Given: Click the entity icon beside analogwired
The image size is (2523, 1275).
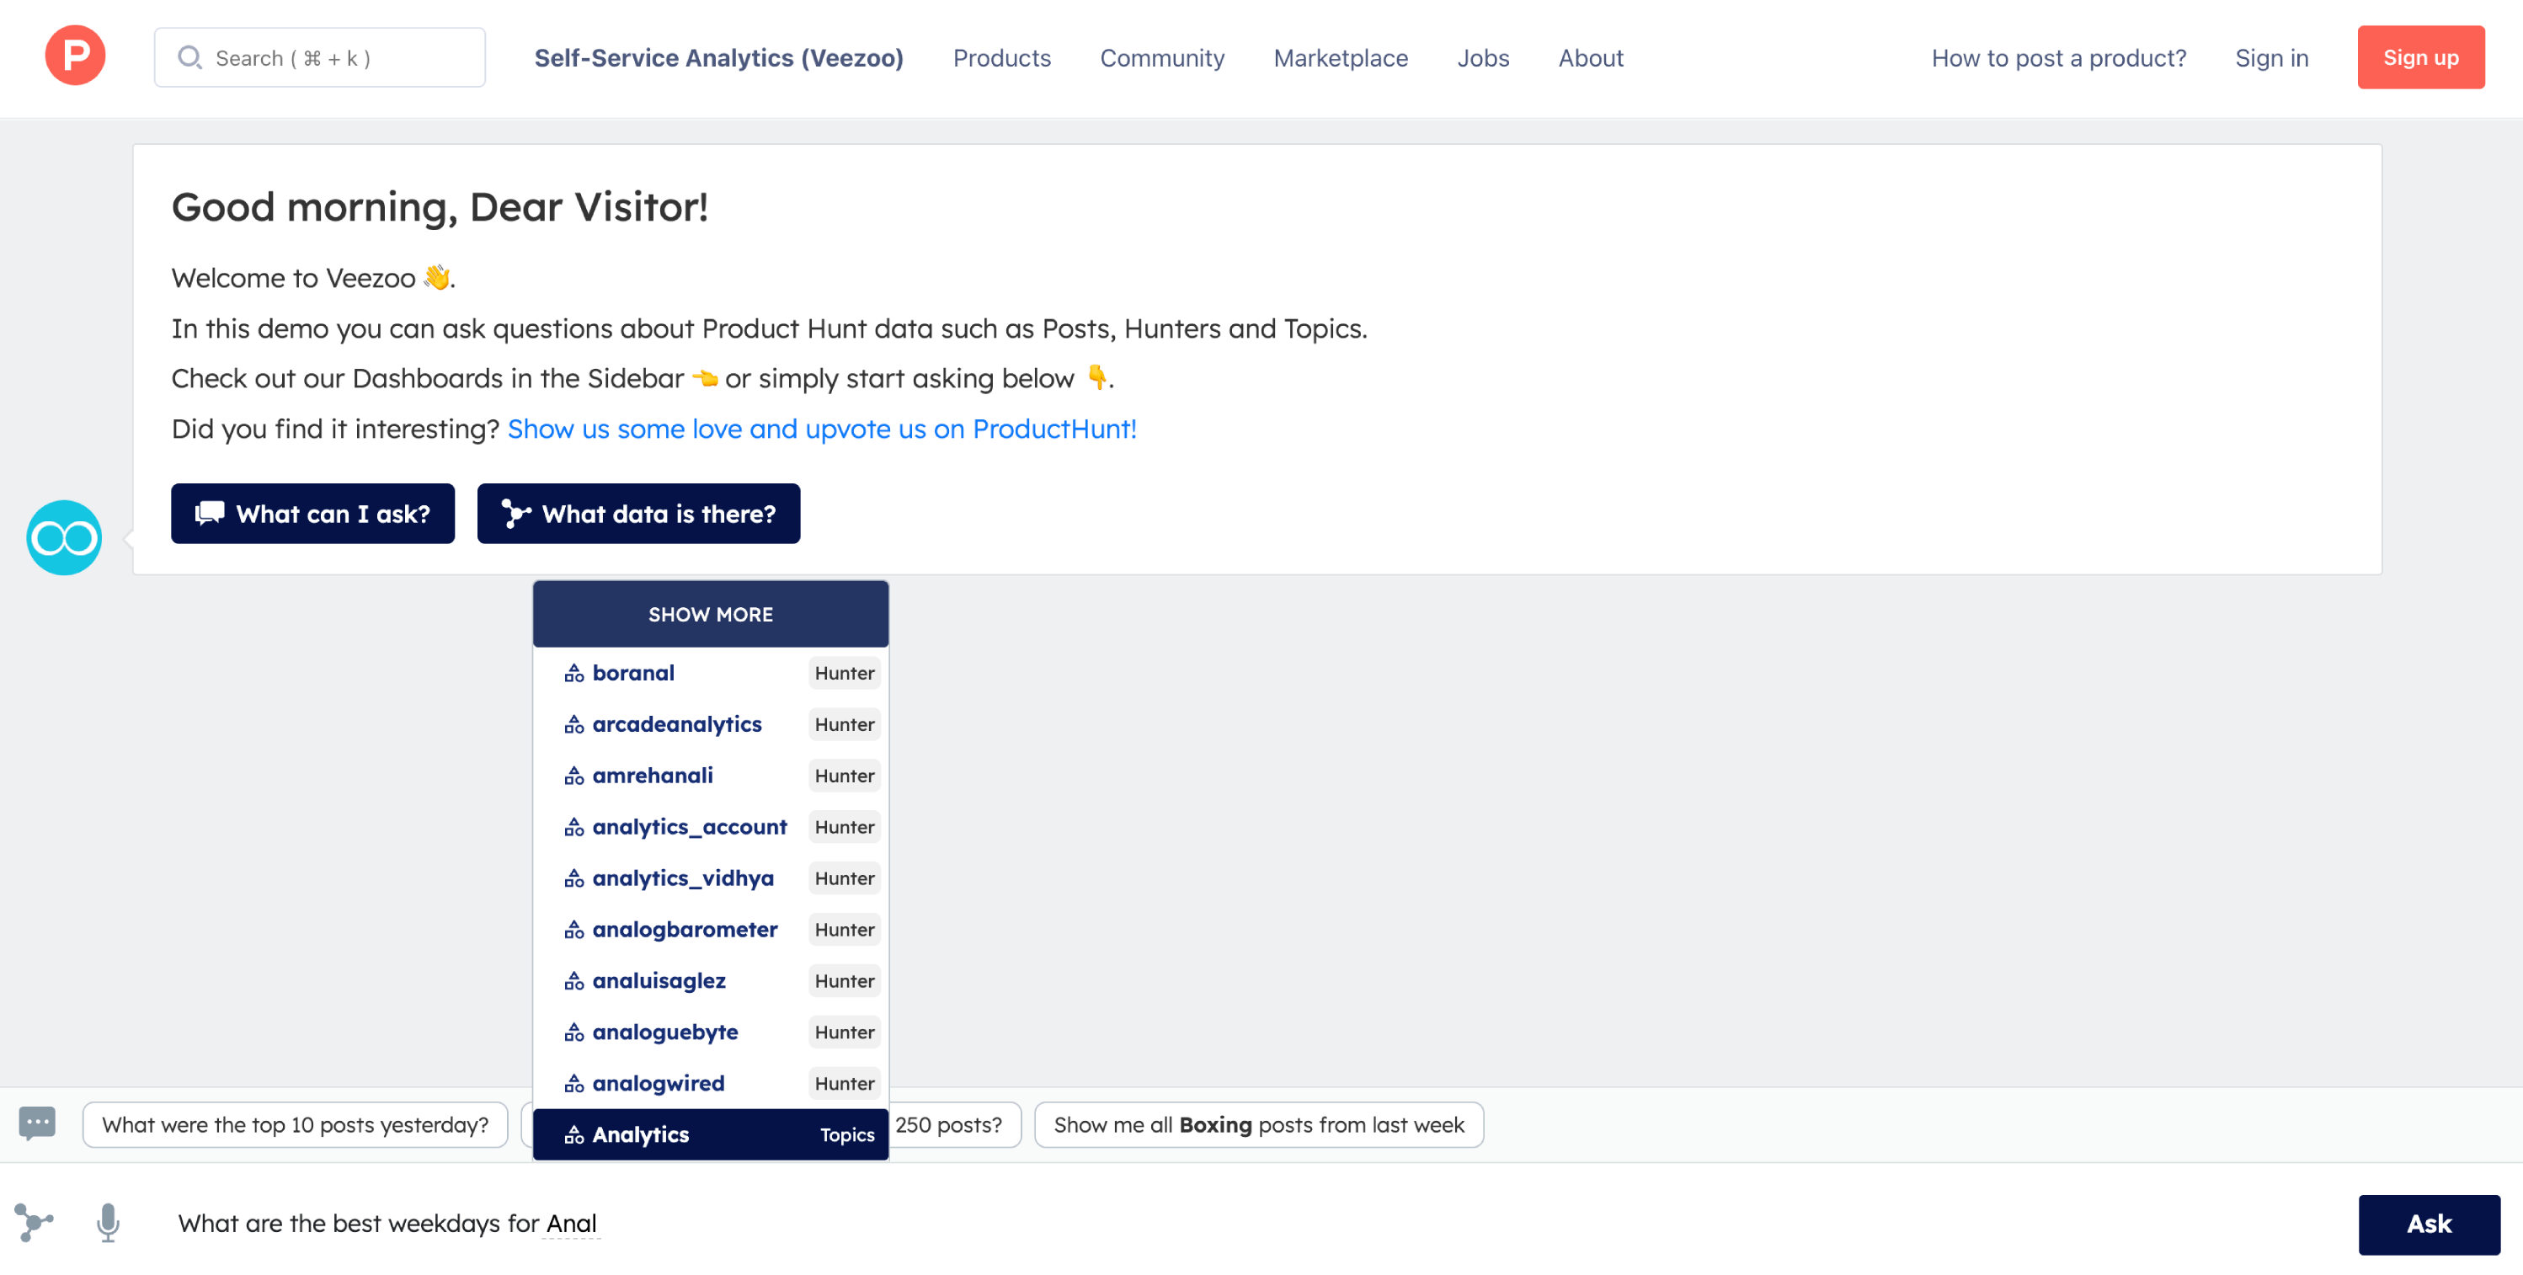Looking at the screenshot, I should (x=574, y=1083).
